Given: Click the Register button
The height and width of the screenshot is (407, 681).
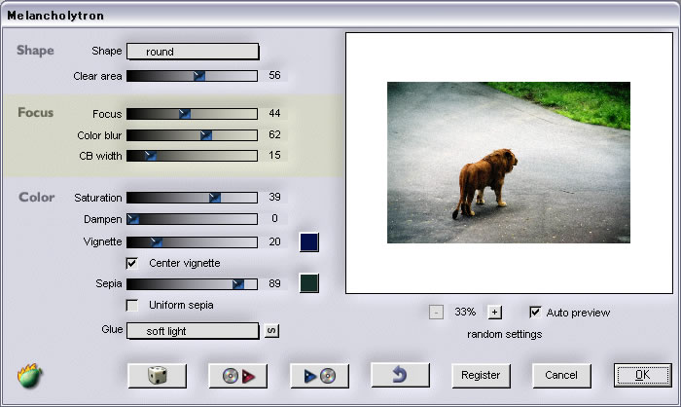Looking at the screenshot, I should 481,375.
